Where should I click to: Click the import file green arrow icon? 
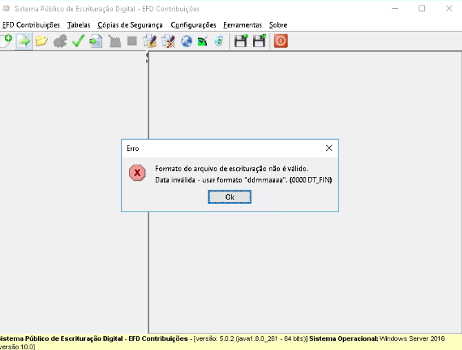[x=23, y=41]
